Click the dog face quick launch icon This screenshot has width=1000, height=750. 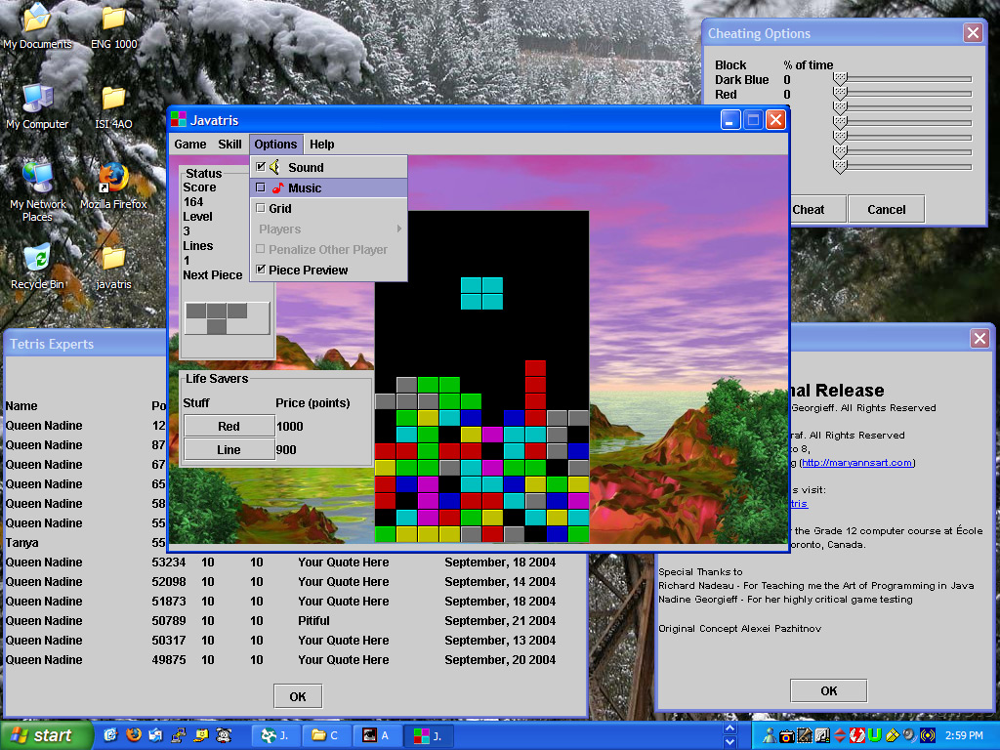pyautogui.click(x=224, y=735)
